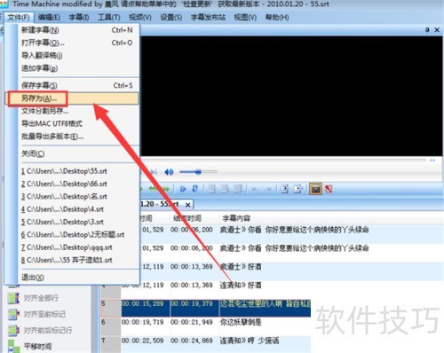Image resolution: width=444 pixels, height=353 pixels.
Task: Click the video seek progress bar
Action: (x=282, y=160)
